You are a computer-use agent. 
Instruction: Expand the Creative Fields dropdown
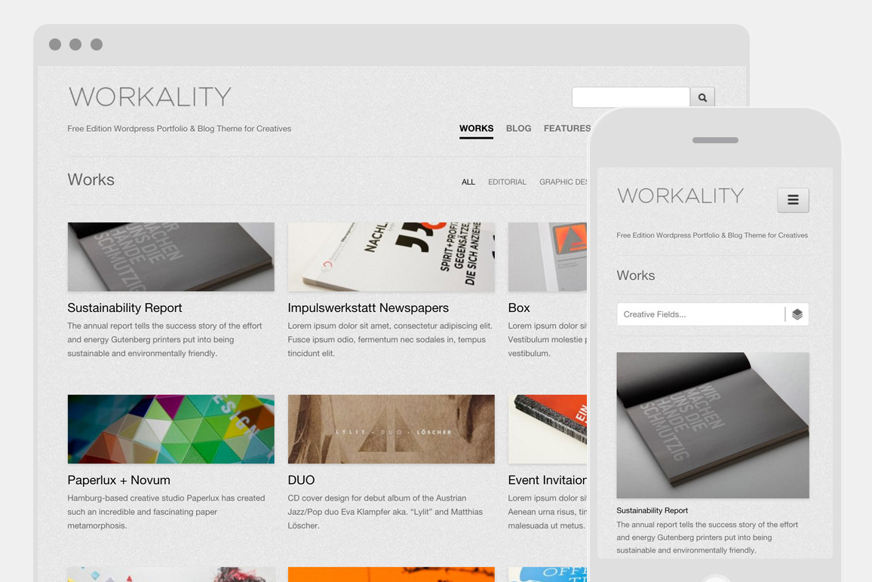(x=713, y=314)
